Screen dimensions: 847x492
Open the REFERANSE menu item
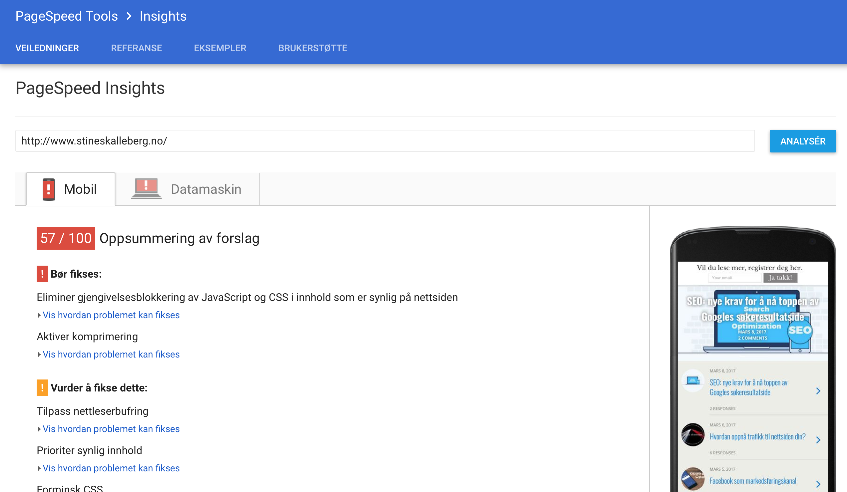137,48
